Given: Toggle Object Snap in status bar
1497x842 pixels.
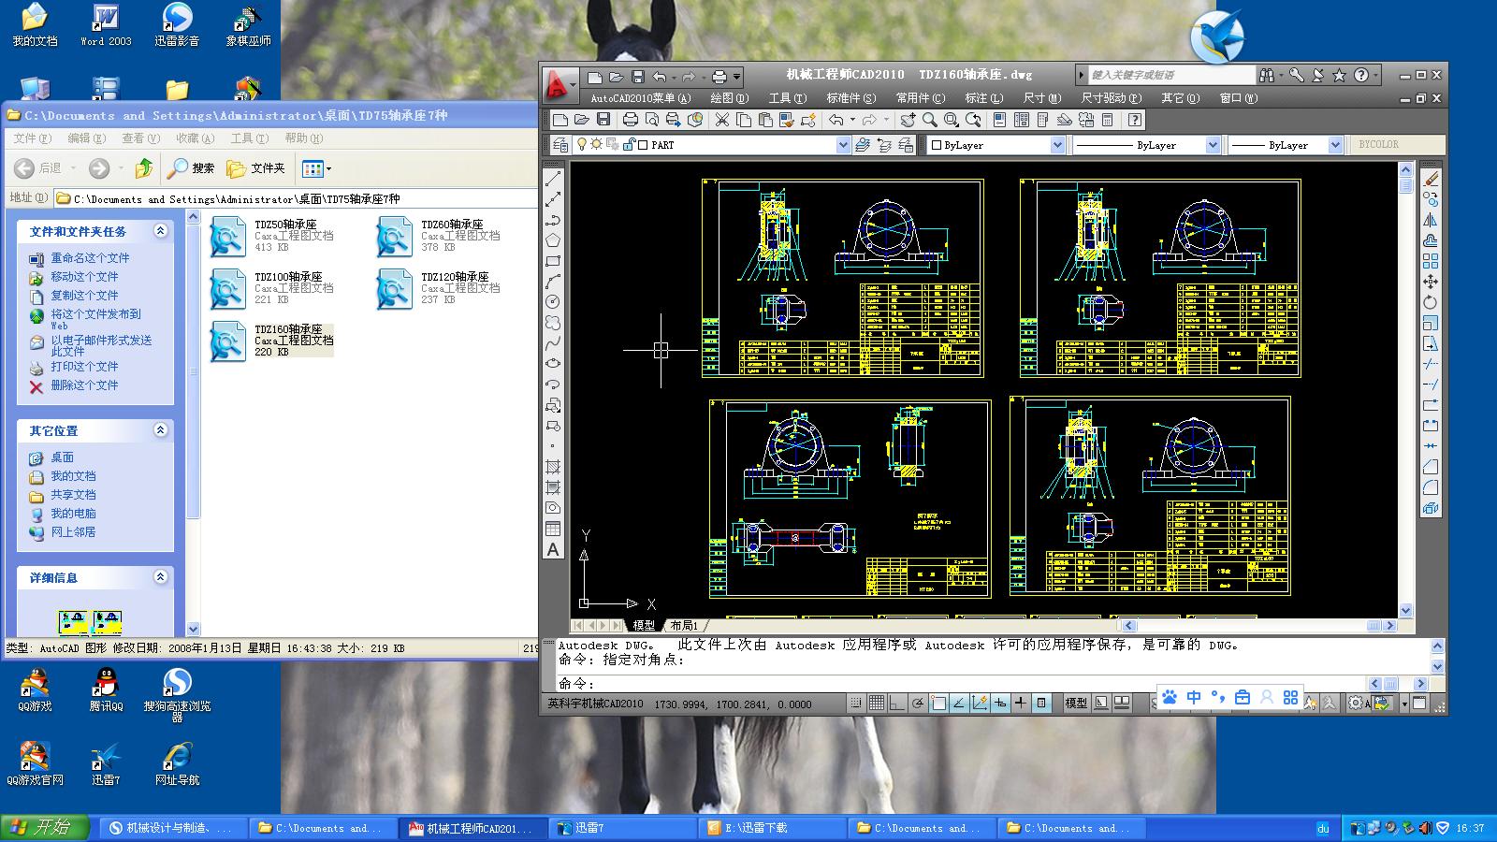Looking at the screenshot, I should coord(938,703).
